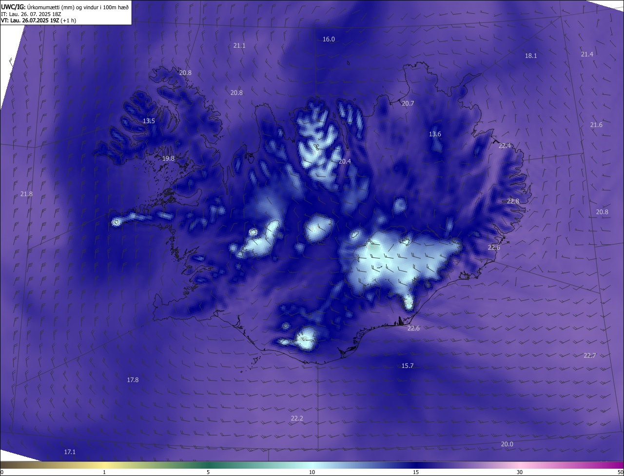Image resolution: width=624 pixels, height=476 pixels.
Task: Click the 'VT: Lau. 26.07.2025 19Z (+1 h)' line
Action: 39,21
